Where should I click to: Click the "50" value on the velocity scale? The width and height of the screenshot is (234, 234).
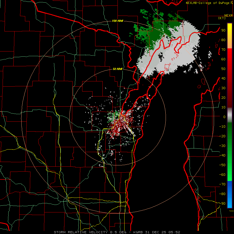coord(223,69)
